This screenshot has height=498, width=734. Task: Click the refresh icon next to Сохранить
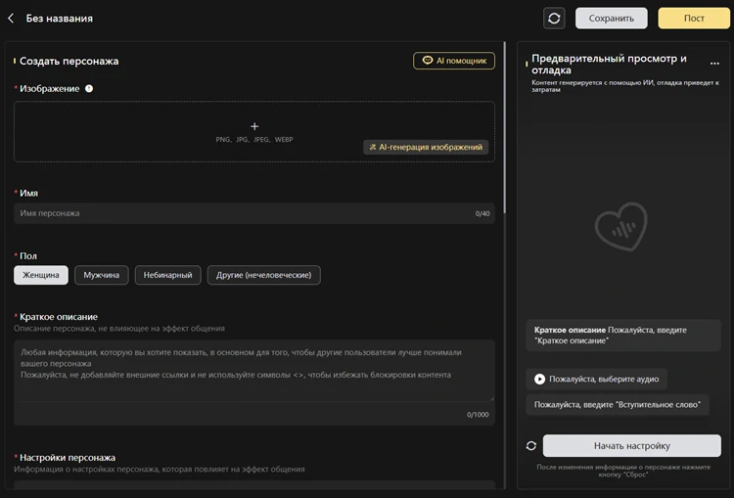click(554, 19)
